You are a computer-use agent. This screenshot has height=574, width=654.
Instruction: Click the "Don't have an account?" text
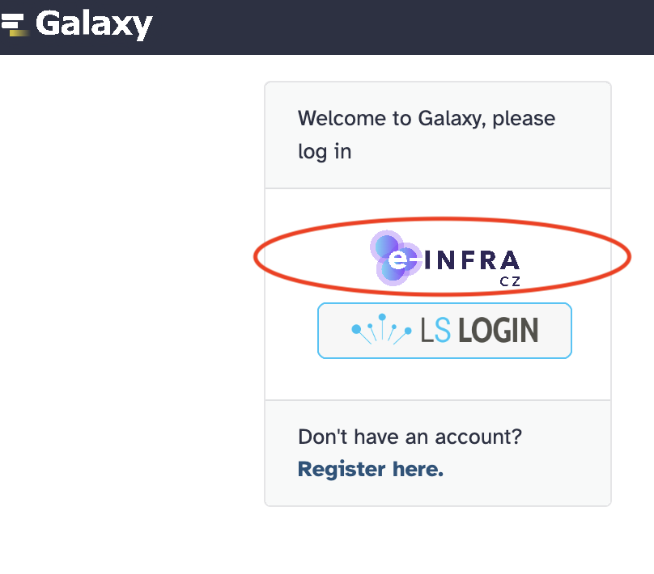click(x=410, y=437)
